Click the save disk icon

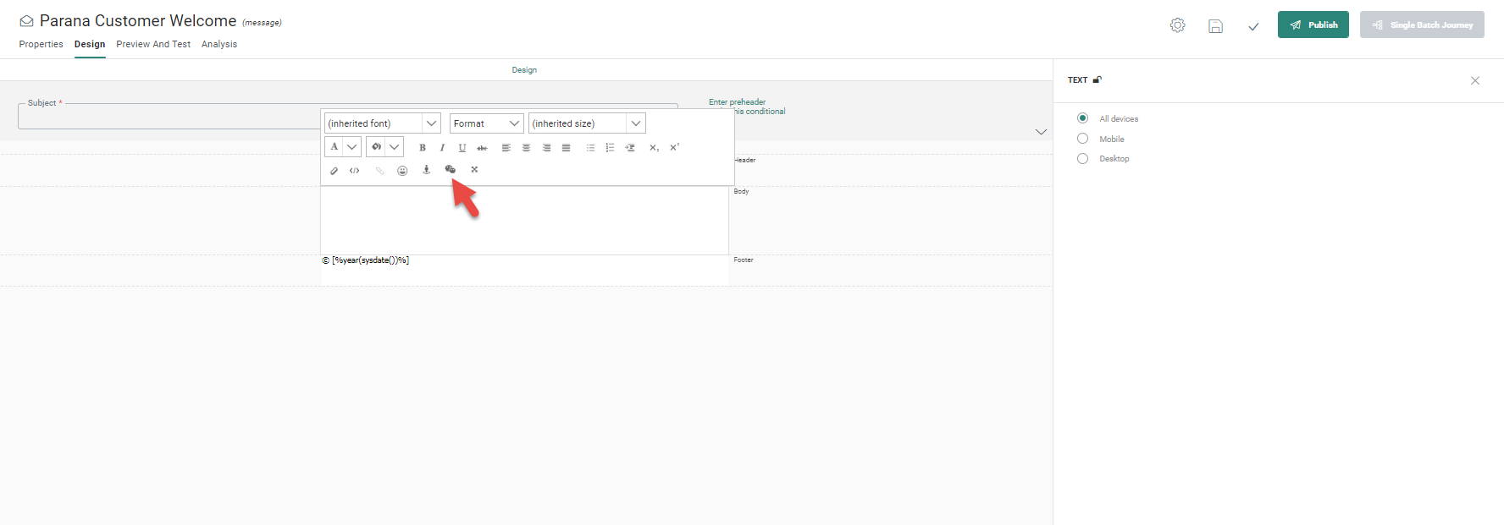coord(1215,26)
